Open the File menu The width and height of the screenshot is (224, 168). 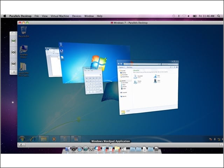(36, 16)
